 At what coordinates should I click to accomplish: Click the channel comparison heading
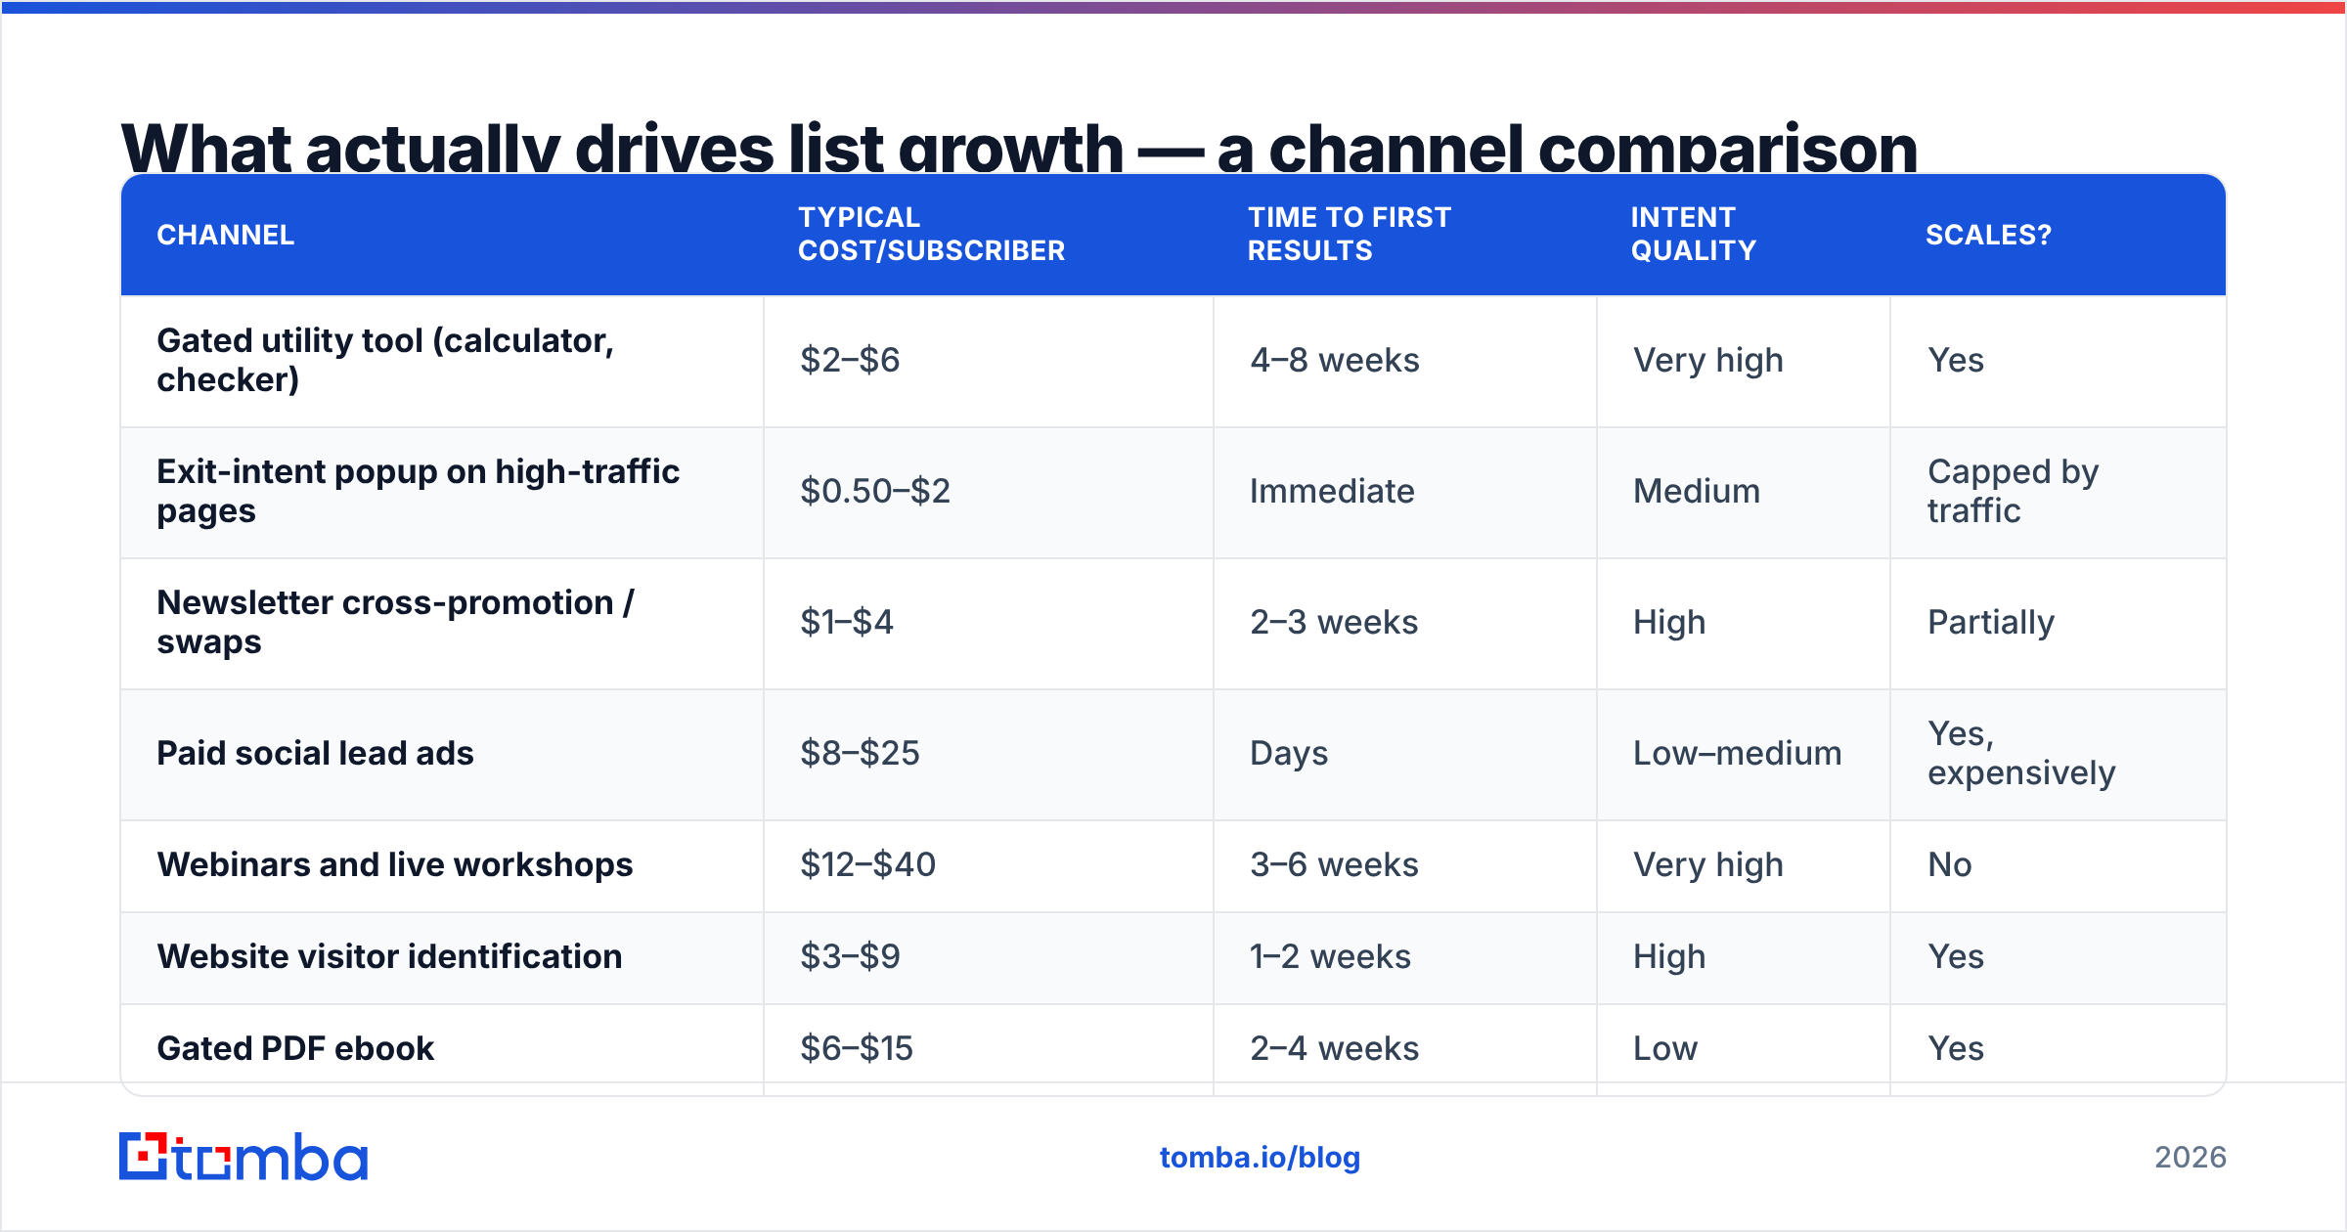[1019, 148]
